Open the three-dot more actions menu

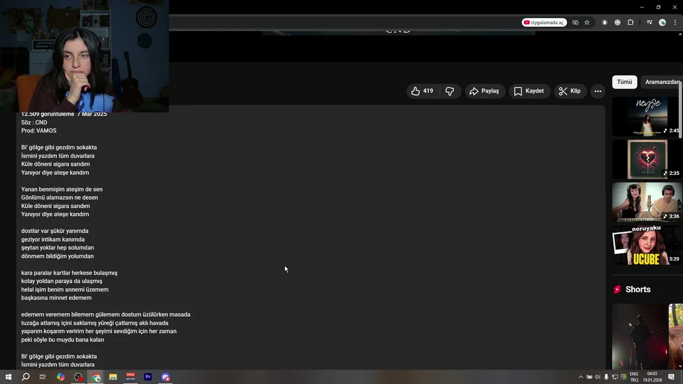(x=598, y=91)
